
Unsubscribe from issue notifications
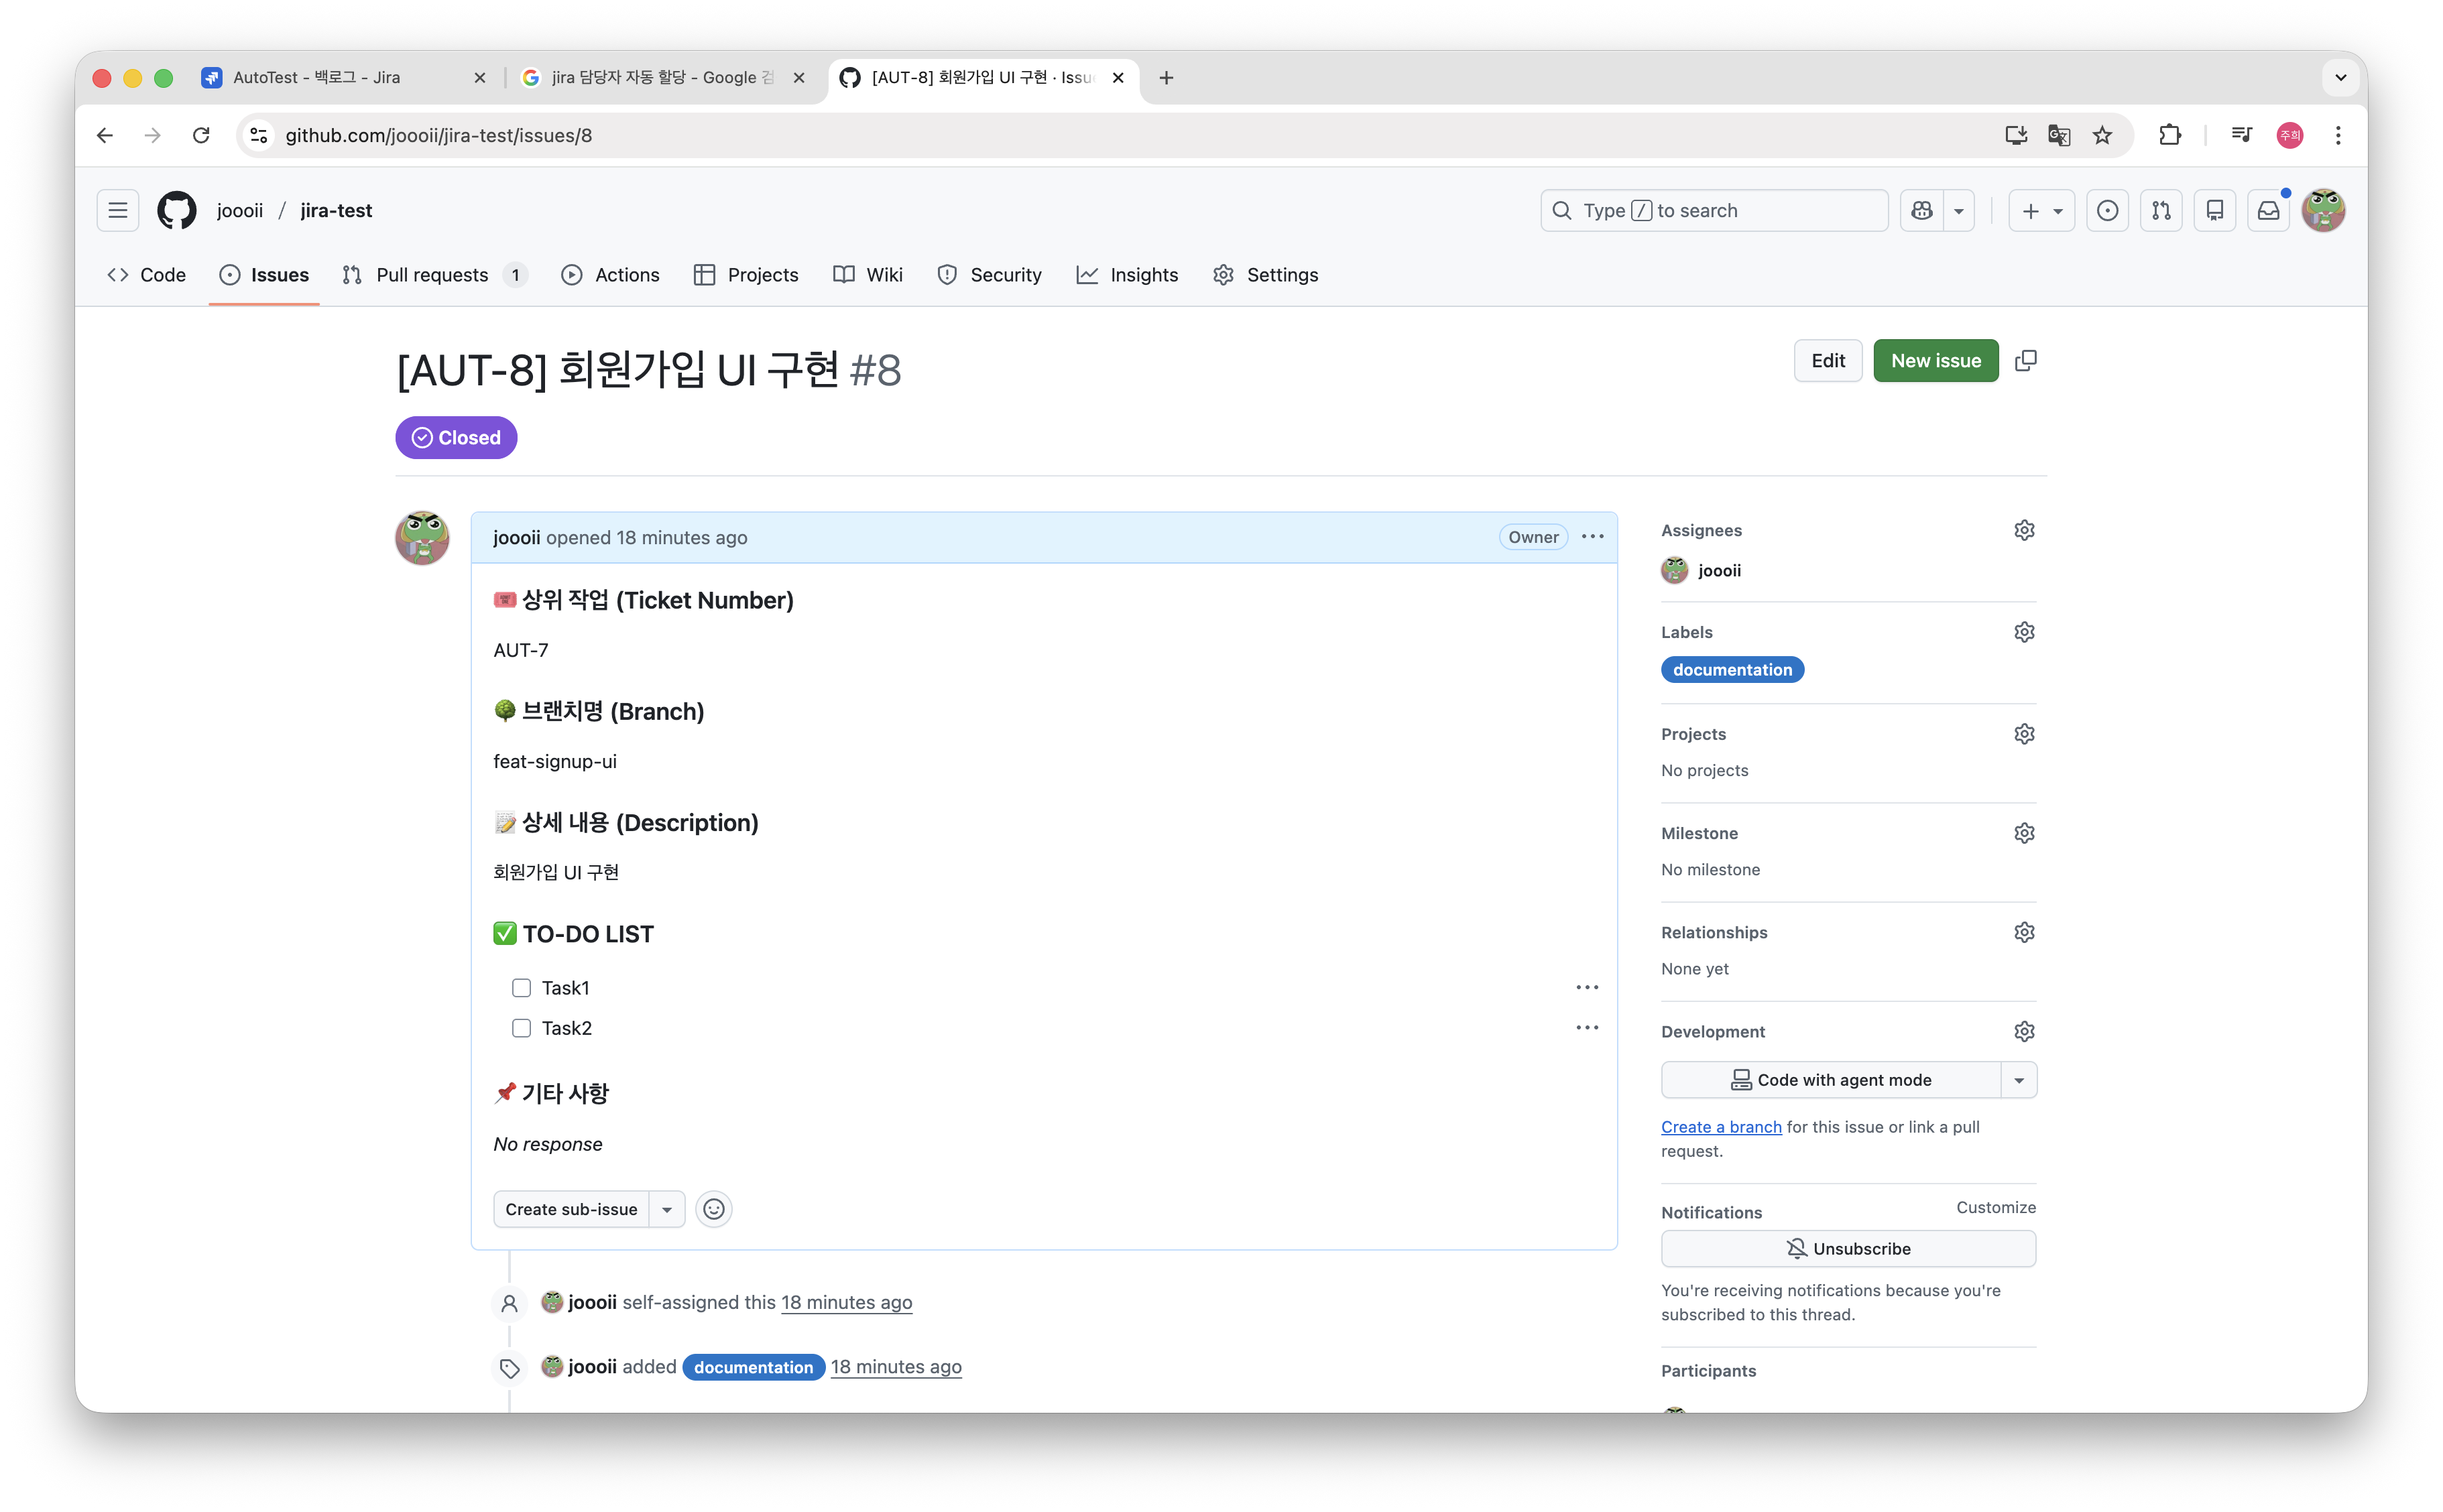coord(1848,1248)
